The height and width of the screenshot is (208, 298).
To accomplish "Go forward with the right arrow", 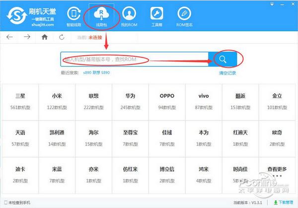I will coord(27,37).
